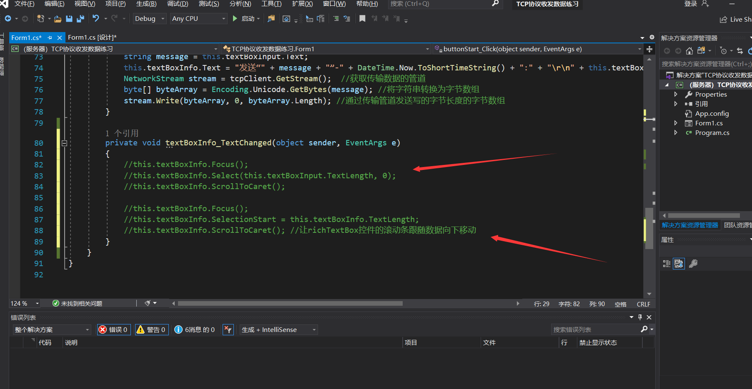Open the Form1 class dropdown in navigation bar
The width and height of the screenshot is (752, 389).
tap(326, 49)
